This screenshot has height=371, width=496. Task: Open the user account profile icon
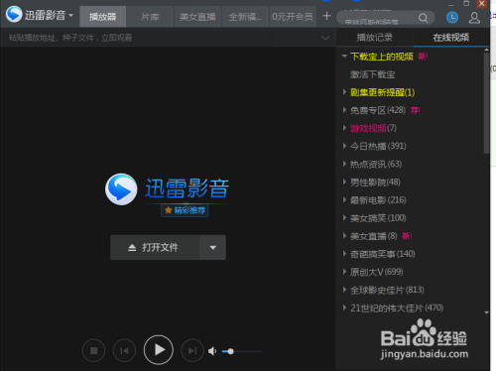point(474,18)
